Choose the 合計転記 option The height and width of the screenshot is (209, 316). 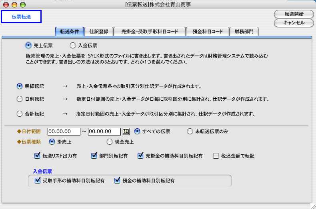[20, 114]
